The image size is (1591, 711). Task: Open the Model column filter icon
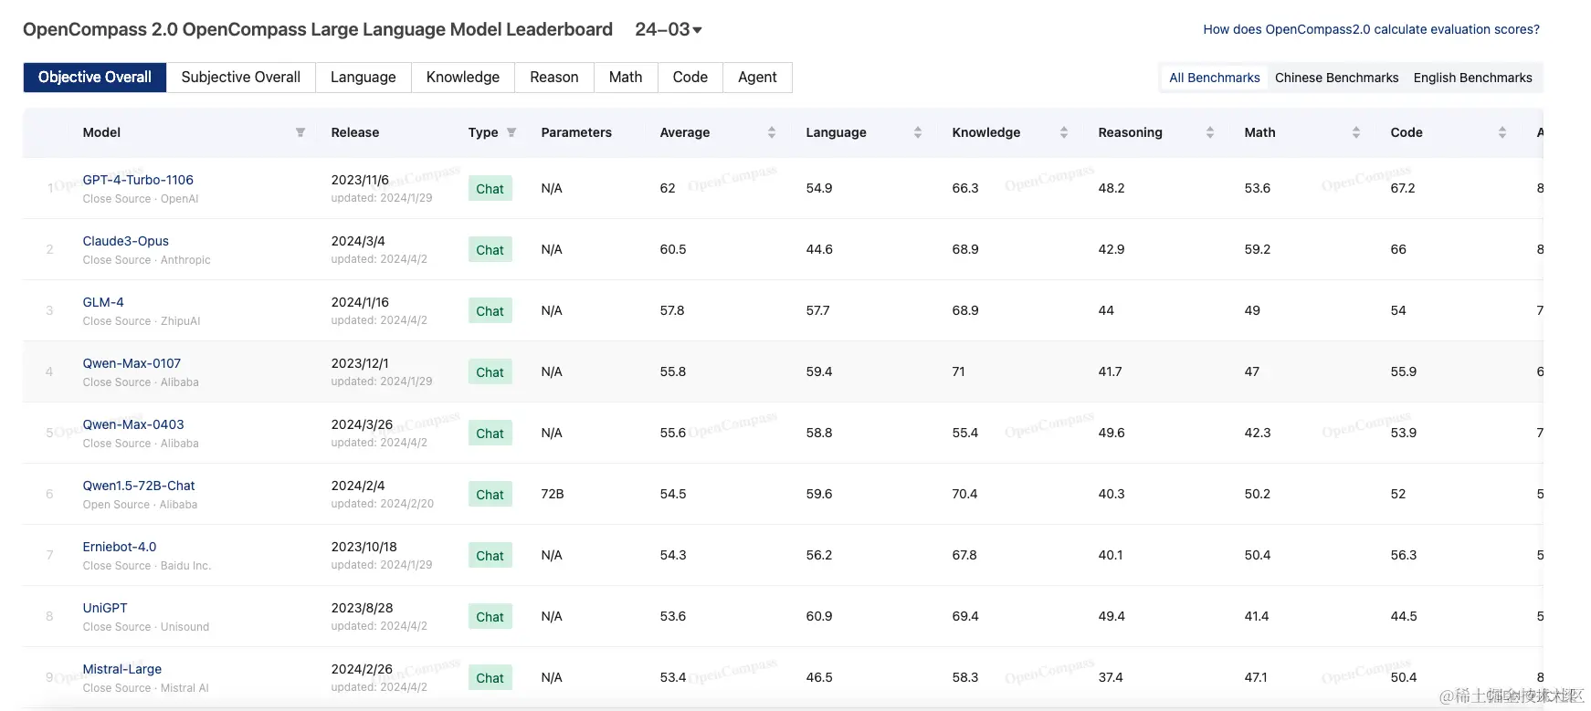tap(300, 132)
